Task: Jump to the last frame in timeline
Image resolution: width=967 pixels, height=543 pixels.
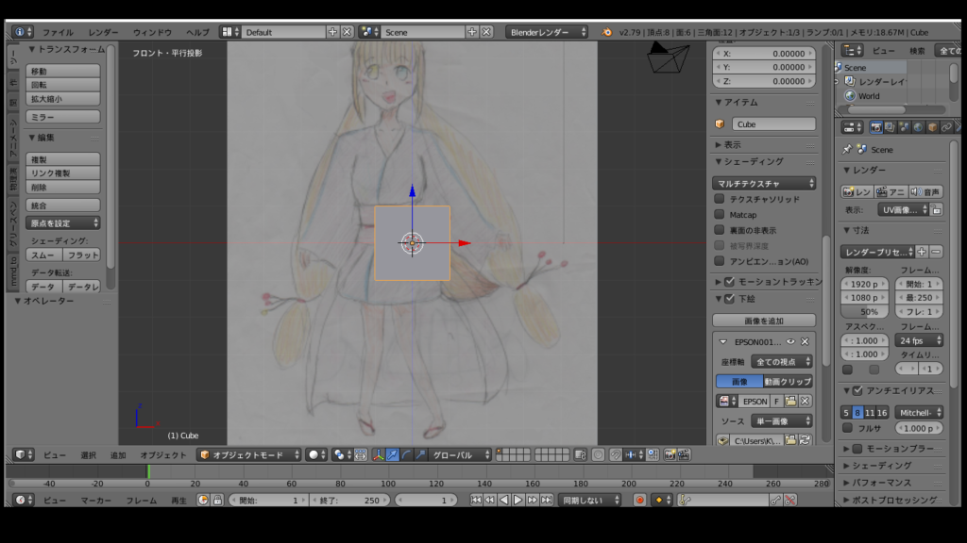Action: (x=546, y=500)
